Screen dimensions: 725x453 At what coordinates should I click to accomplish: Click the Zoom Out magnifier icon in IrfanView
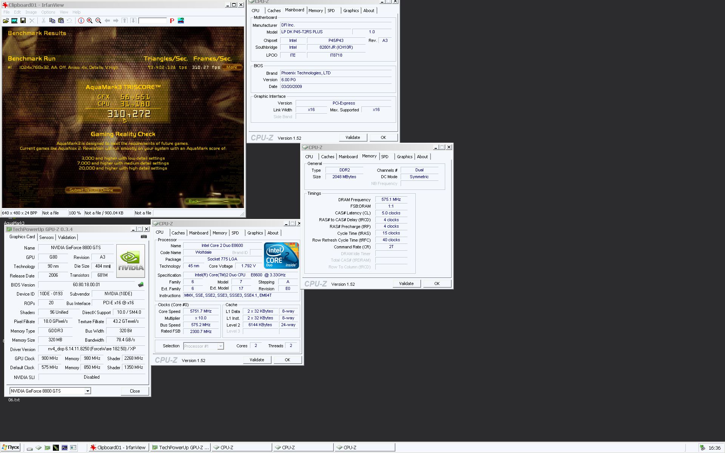[x=98, y=21]
